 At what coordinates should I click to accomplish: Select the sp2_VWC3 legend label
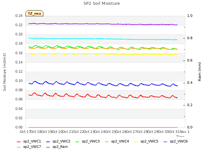tap(91, 142)
